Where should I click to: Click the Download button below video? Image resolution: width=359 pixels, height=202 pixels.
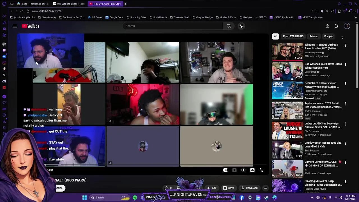coord(249,188)
